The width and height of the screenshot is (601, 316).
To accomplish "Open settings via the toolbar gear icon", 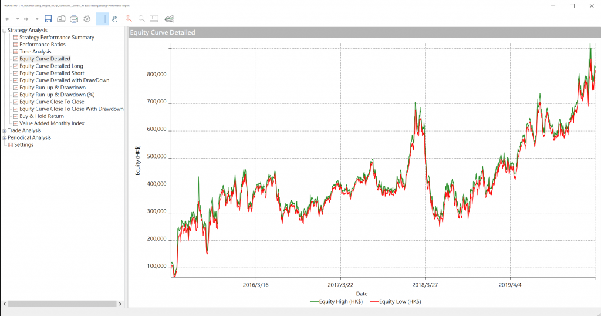I will pos(87,19).
